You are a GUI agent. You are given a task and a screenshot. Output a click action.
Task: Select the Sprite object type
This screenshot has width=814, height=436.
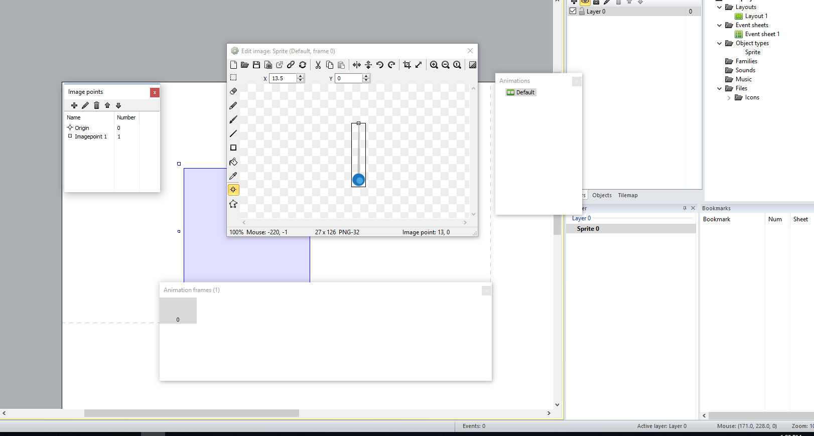(752, 52)
